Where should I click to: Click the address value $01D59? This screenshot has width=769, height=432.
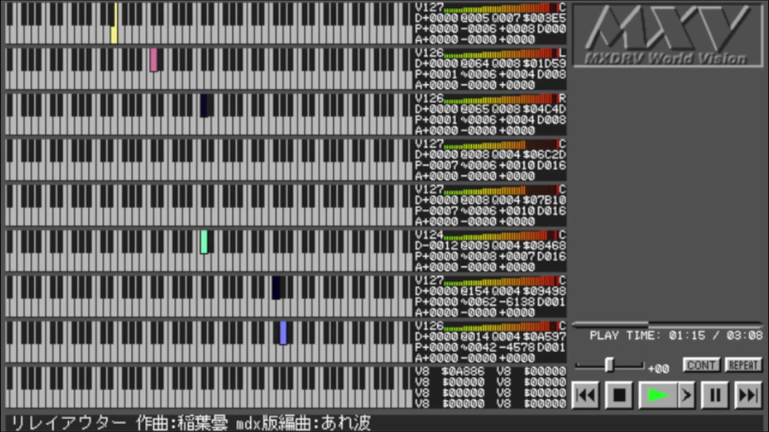tap(545, 64)
